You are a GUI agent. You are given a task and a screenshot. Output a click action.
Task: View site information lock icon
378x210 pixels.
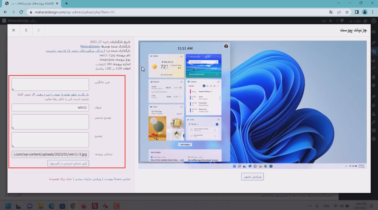coord(31,12)
